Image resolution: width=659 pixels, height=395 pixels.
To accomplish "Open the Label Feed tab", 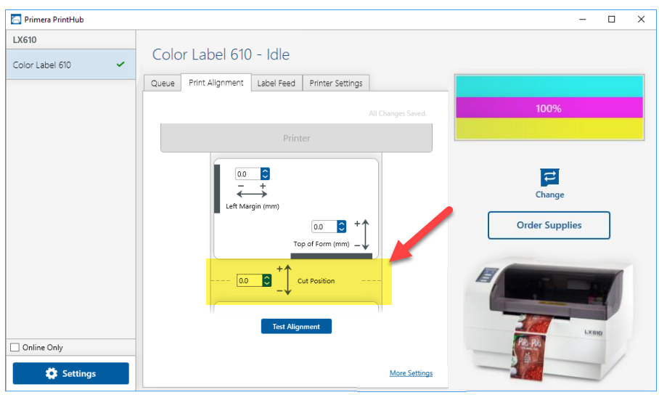I will click(x=276, y=83).
